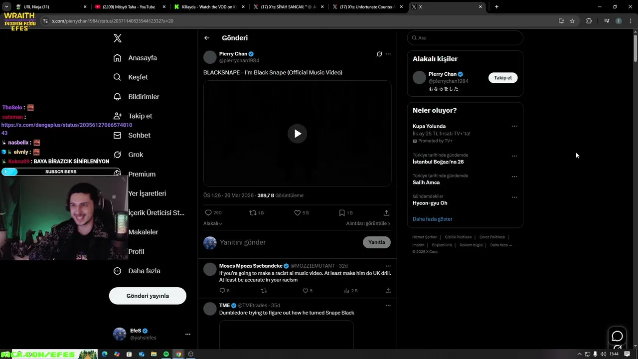Open more options for Hyeon-gyu Oh trend
638x359 pixels.
click(514, 197)
